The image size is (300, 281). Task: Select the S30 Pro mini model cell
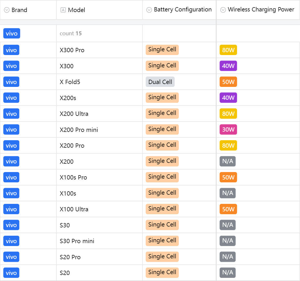(x=99, y=241)
